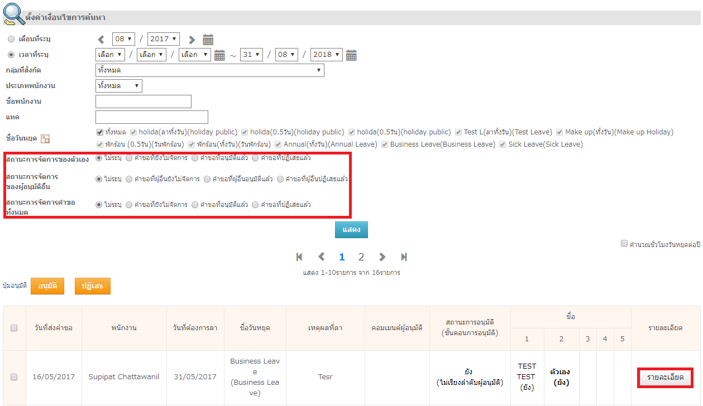This screenshot has width=703, height=406.
Task: Go to page 2 of results
Action: click(361, 257)
